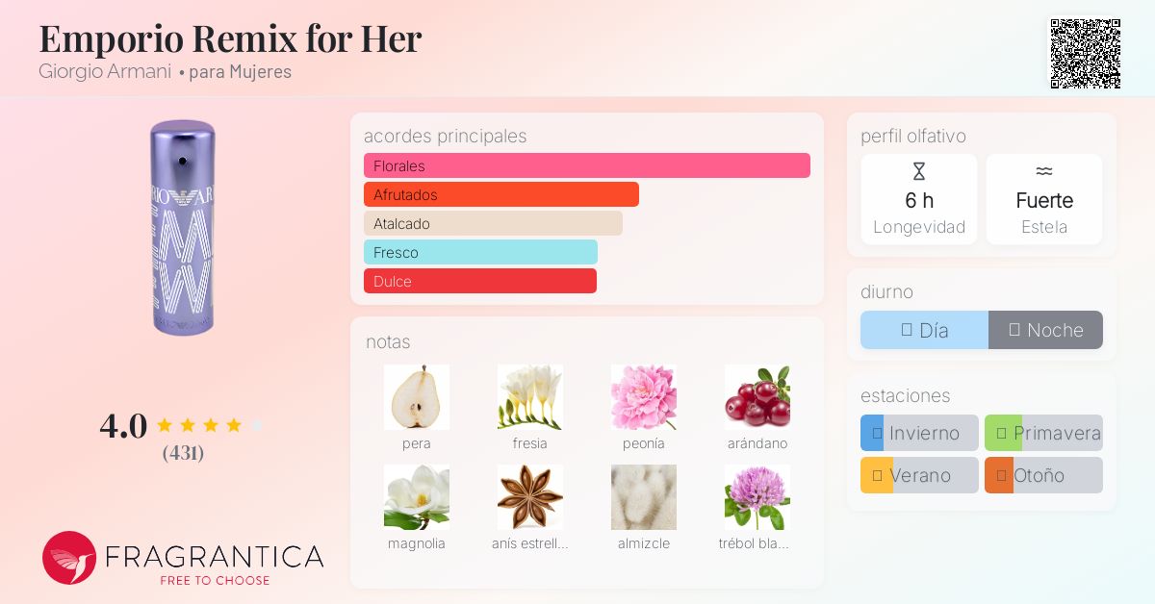Click the pera note image
1155x604 pixels.
pyautogui.click(x=417, y=397)
